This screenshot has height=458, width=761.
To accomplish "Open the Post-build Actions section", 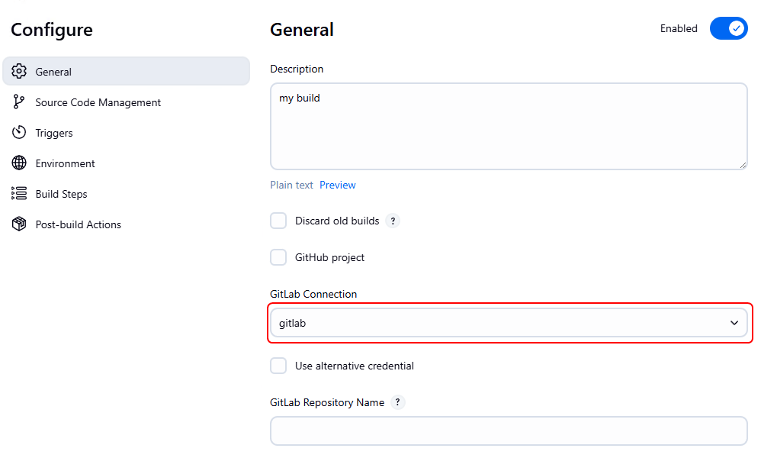I will [78, 224].
